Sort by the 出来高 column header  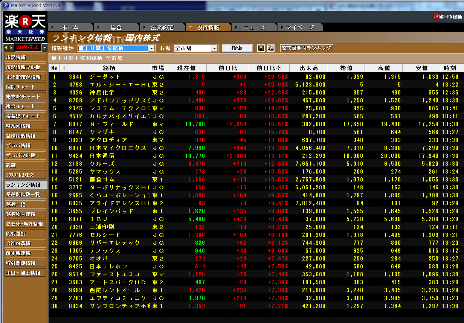pos(308,68)
